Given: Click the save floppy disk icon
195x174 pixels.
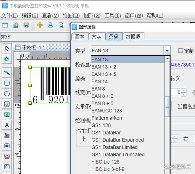Looking at the screenshot, I should (x=26, y=25).
